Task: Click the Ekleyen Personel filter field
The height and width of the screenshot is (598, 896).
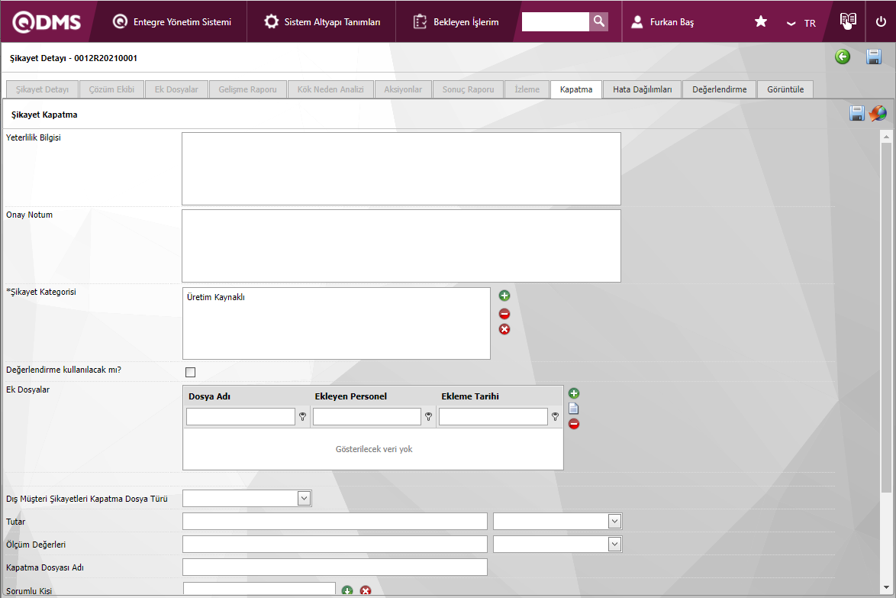Action: click(367, 417)
